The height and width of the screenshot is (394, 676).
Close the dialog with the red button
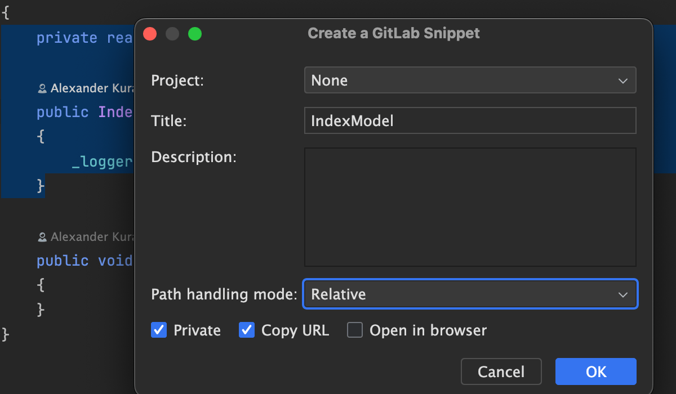150,34
